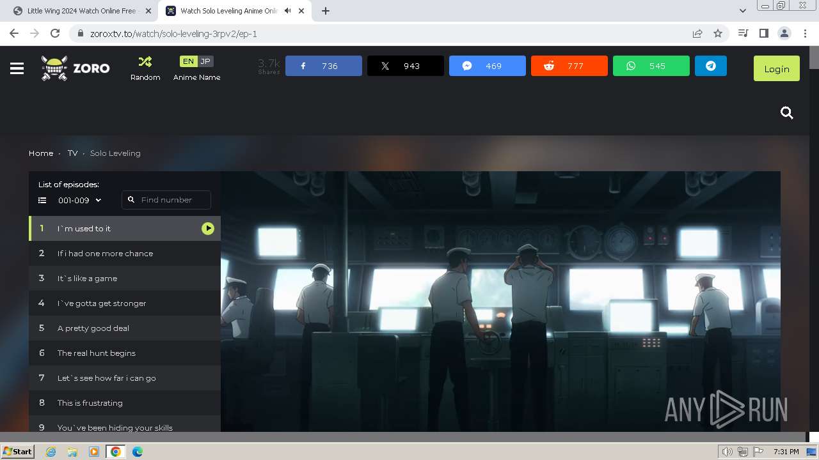
Task: Open the tab search dropdown chevron
Action: tap(742, 11)
